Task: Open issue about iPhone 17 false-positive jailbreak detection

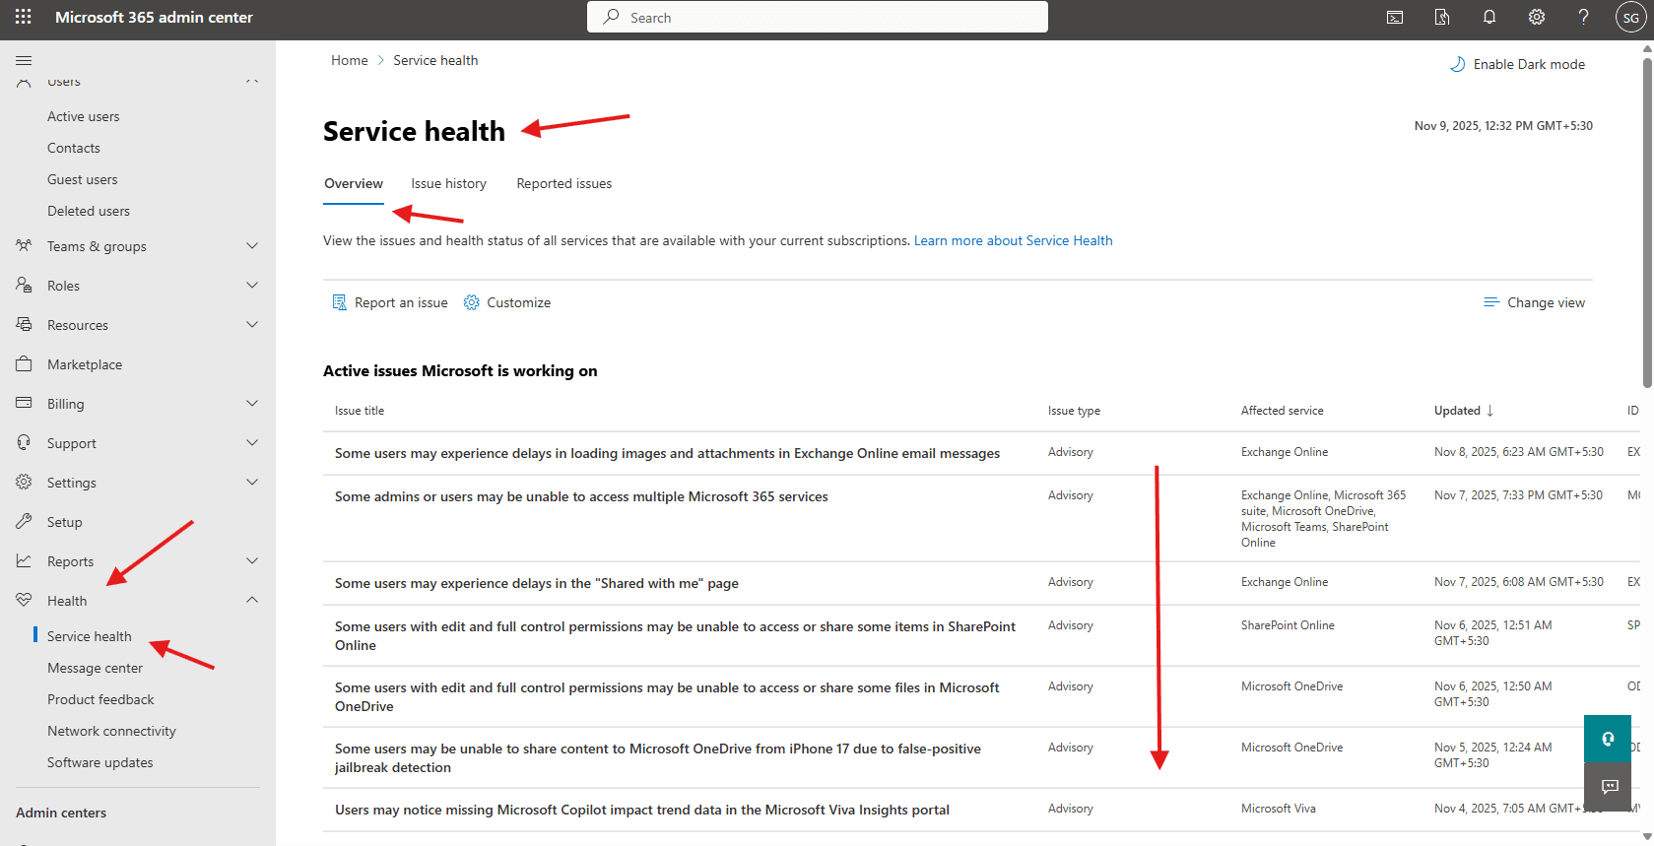Action: 658,757
